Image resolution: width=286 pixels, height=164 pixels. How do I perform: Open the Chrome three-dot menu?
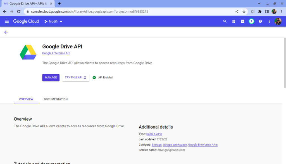tap(281, 11)
